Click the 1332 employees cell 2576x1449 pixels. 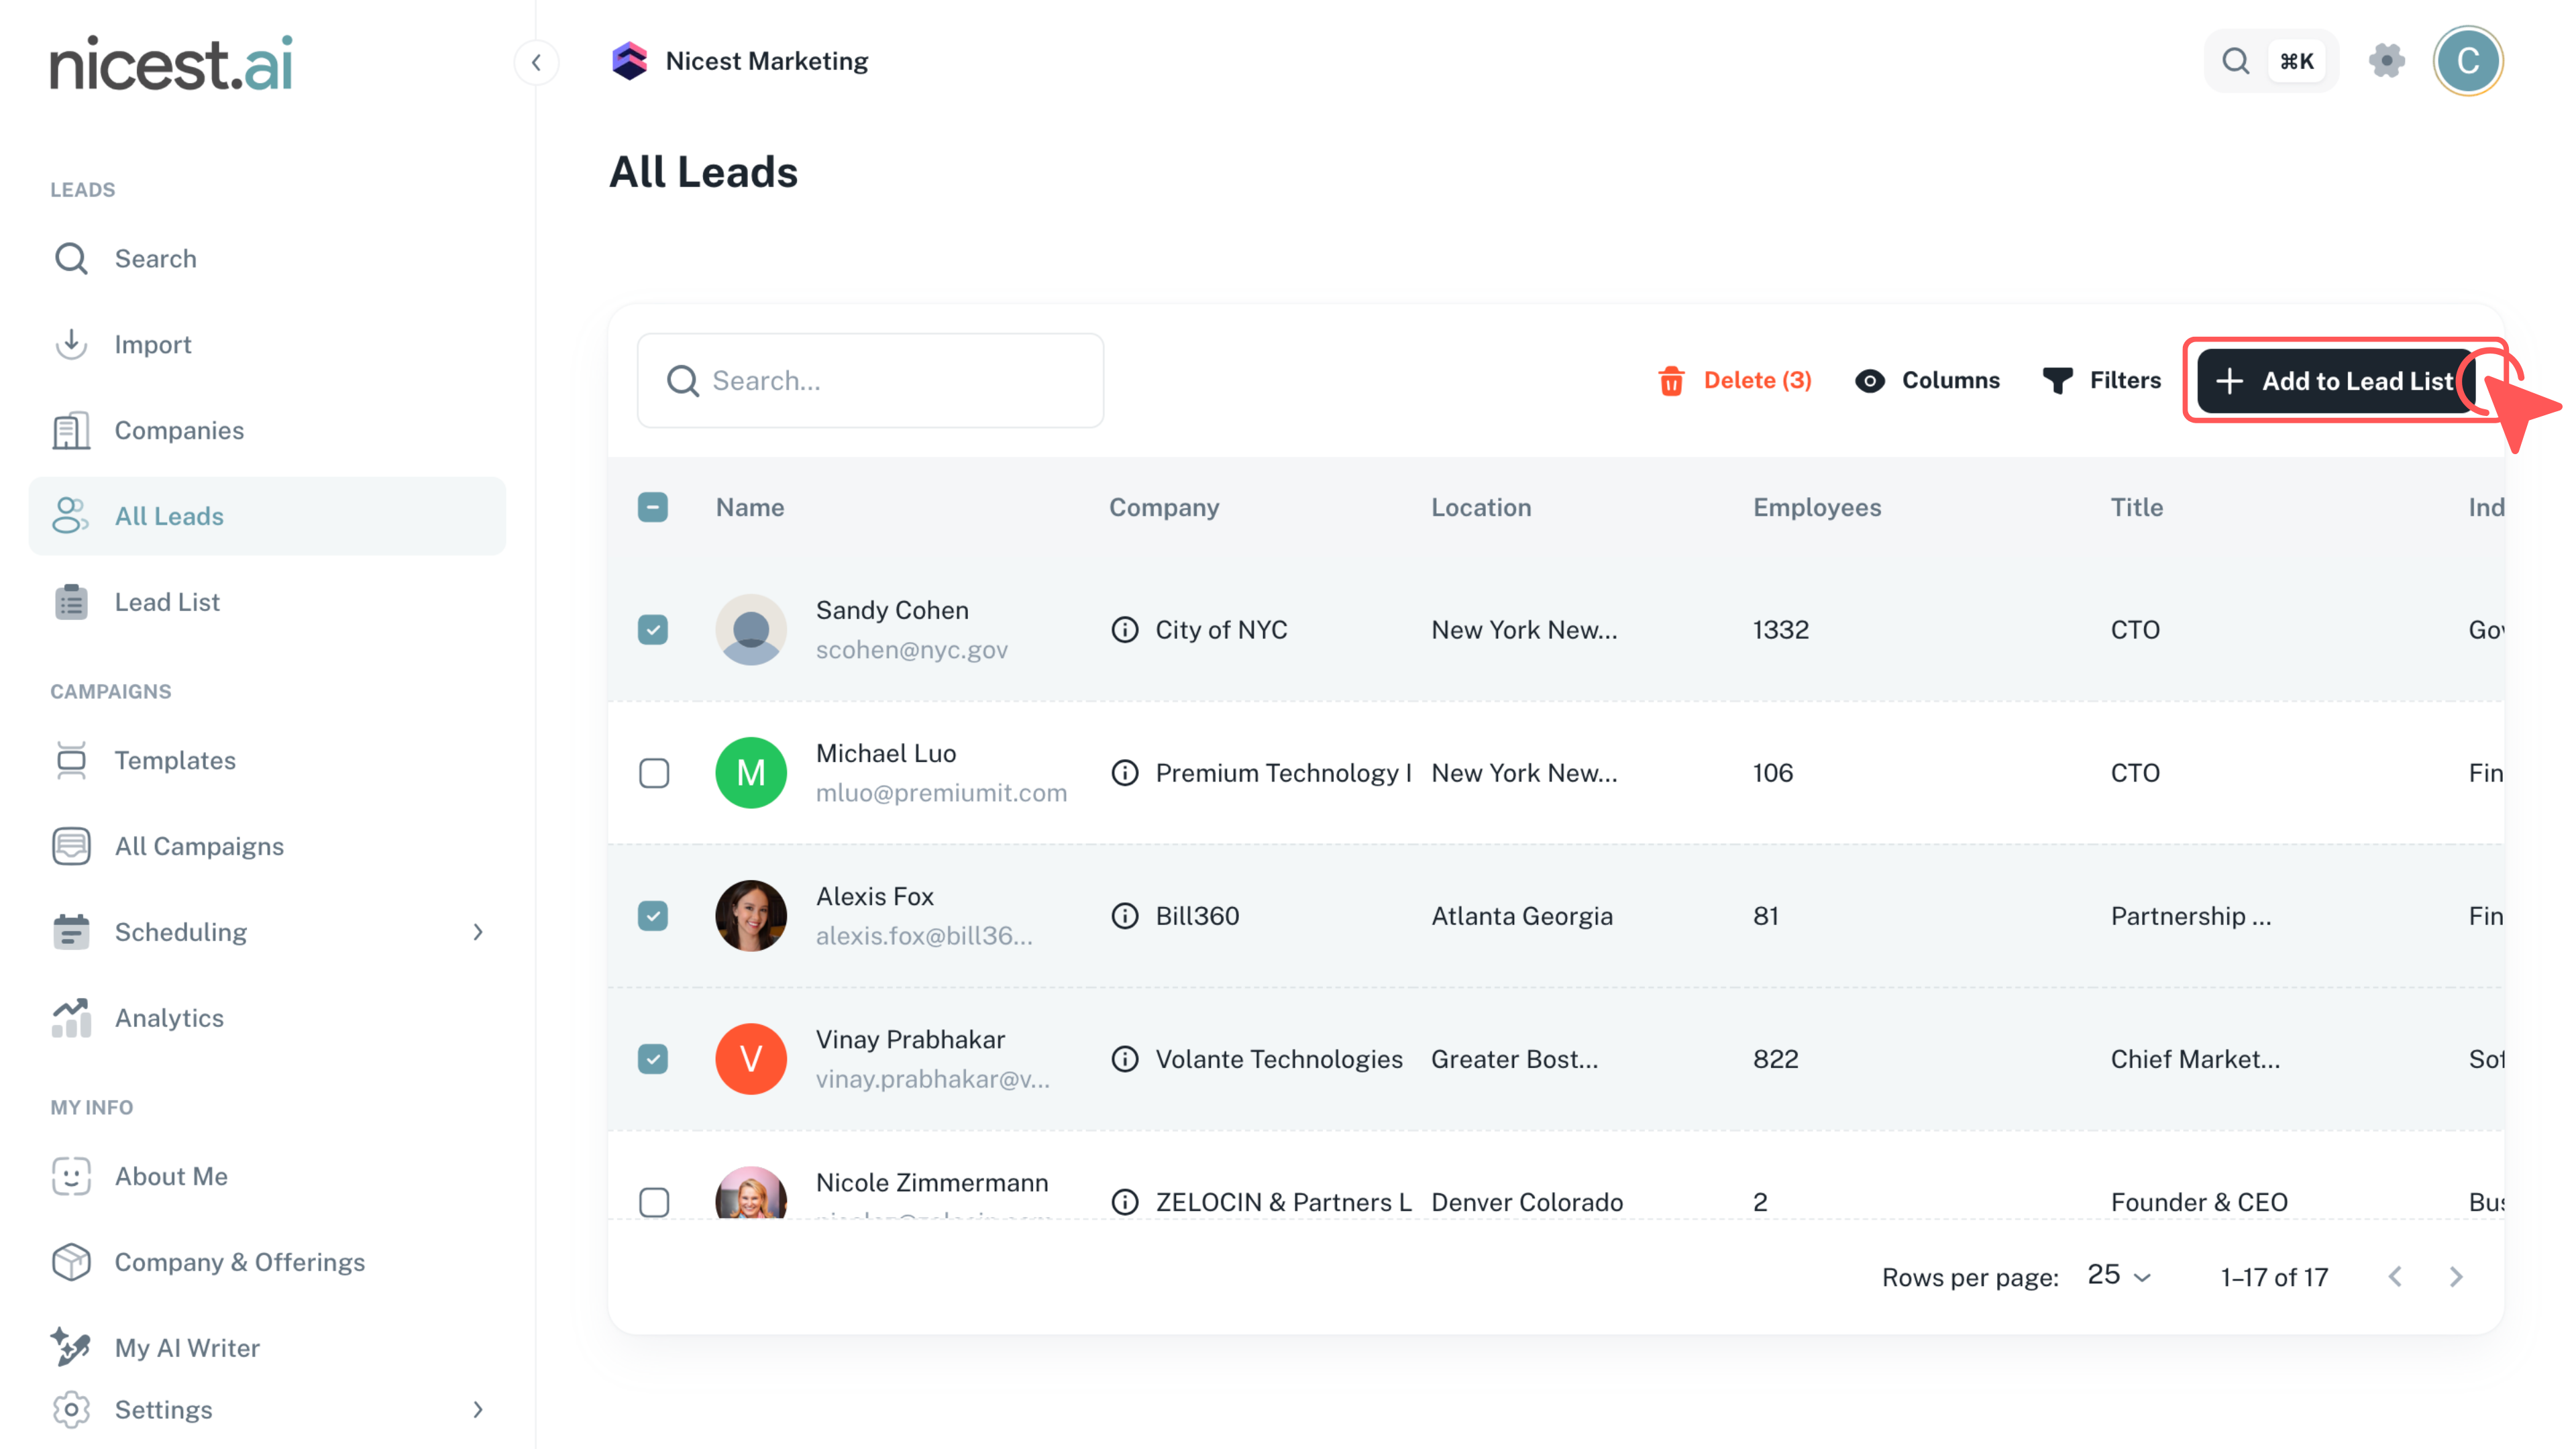coord(1781,630)
